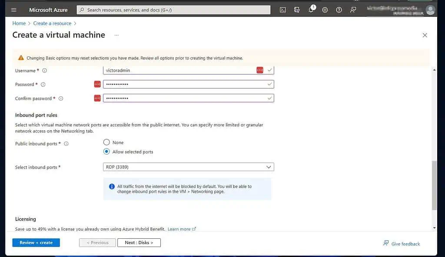The height and width of the screenshot is (257, 445).
Task: Open the RDP (3389) inbound ports dropdown
Action: pyautogui.click(x=188, y=167)
